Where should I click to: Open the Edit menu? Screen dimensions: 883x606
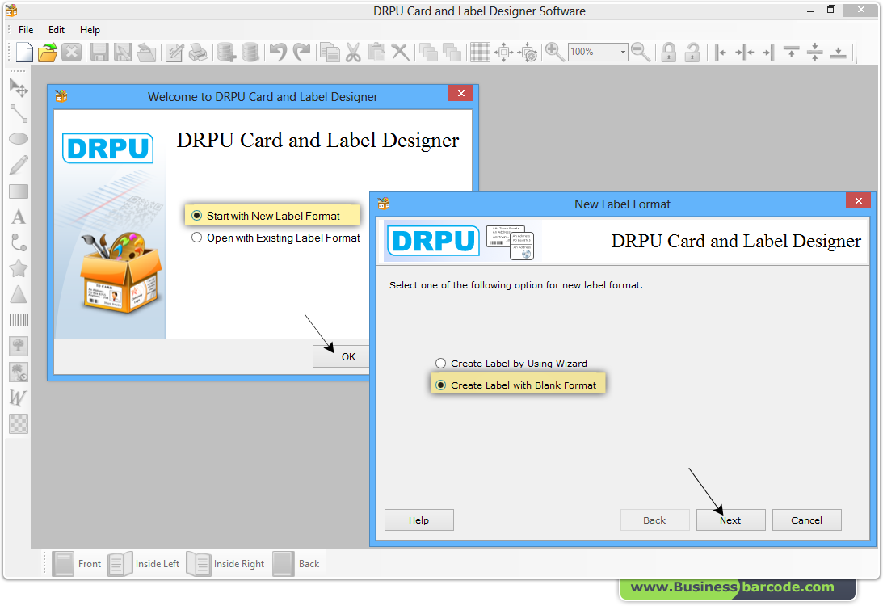[56, 29]
